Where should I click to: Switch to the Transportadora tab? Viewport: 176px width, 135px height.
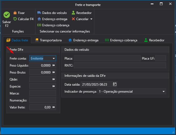48,40
